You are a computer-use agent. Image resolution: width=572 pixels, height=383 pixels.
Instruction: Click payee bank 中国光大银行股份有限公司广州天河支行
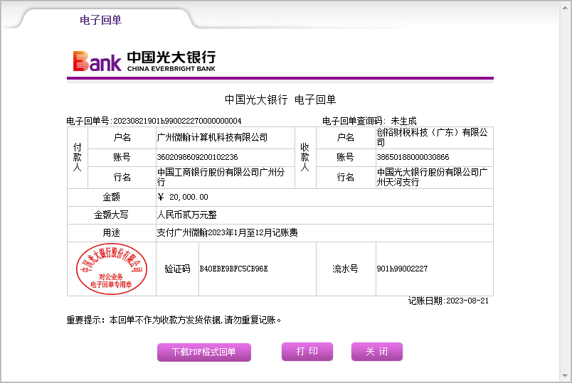[433, 177]
